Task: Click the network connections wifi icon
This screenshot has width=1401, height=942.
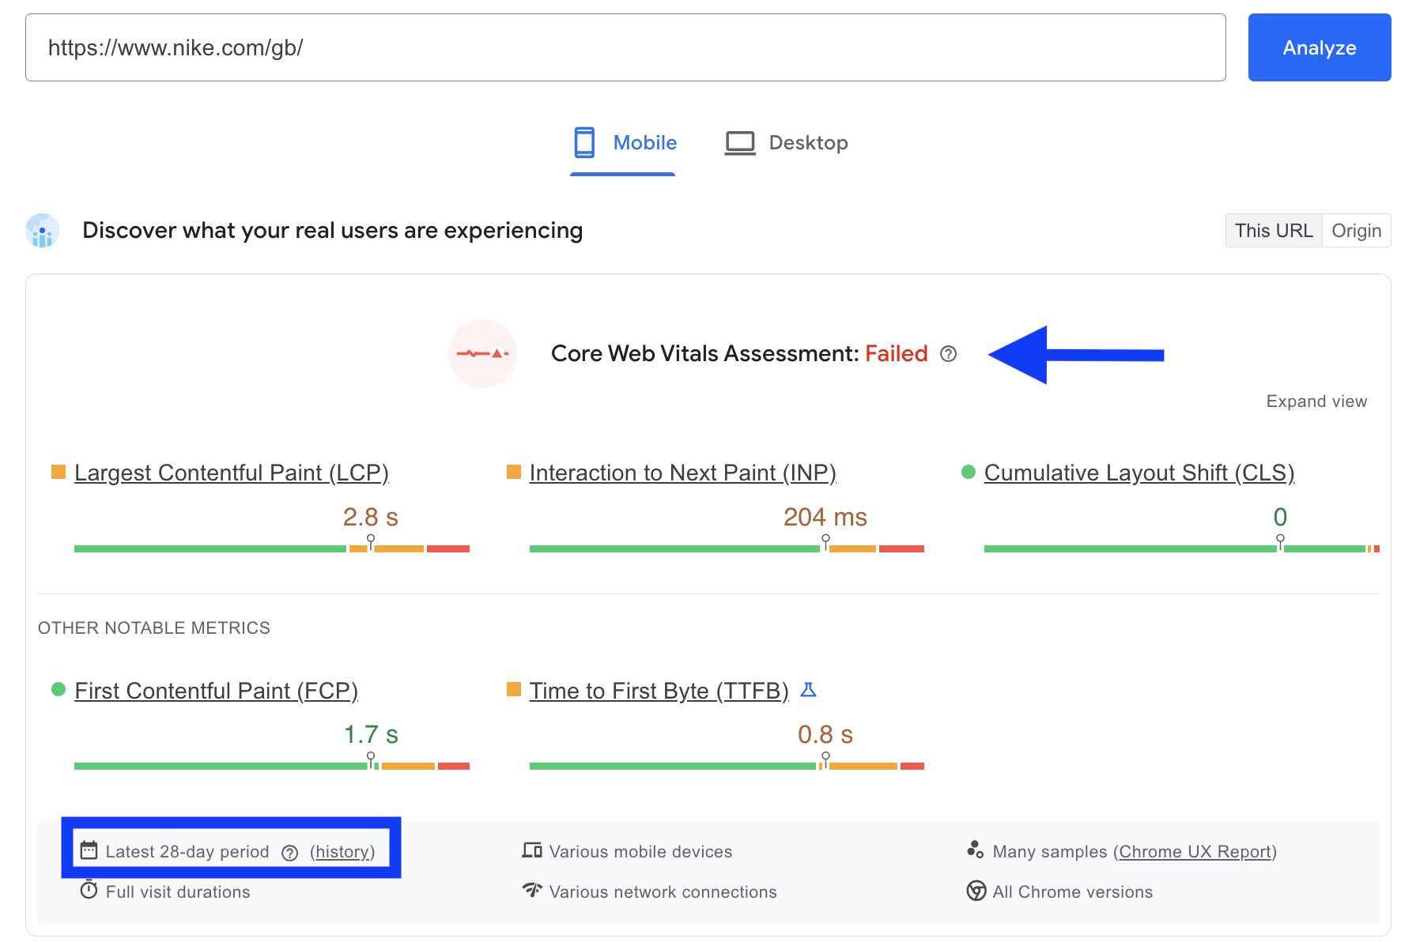Action: (x=533, y=891)
